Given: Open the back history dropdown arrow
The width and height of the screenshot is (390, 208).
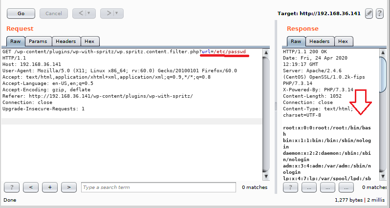Looking at the screenshot, I should point(89,13).
